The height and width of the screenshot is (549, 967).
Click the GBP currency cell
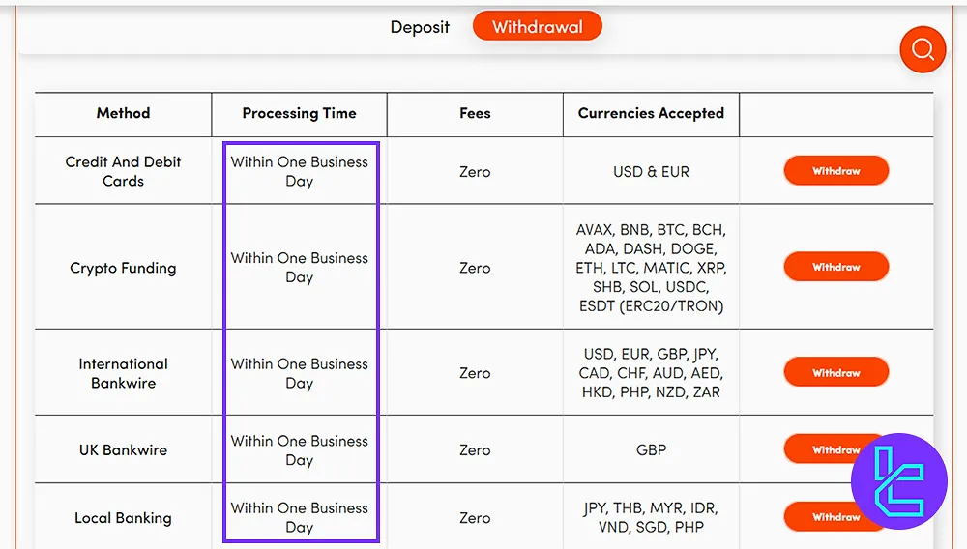pyautogui.click(x=651, y=449)
